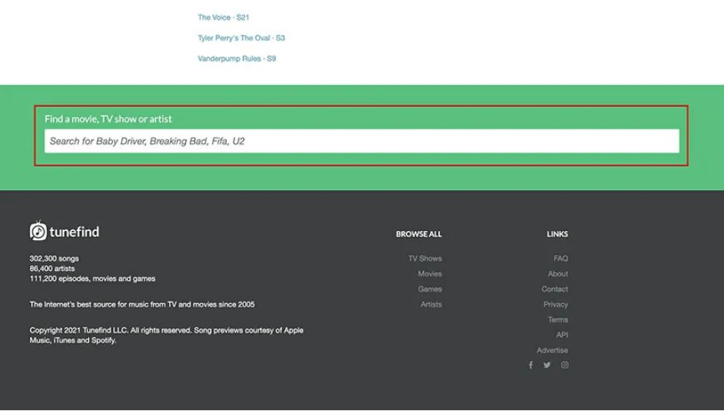View the Privacy policy link
724x411 pixels.
click(555, 304)
